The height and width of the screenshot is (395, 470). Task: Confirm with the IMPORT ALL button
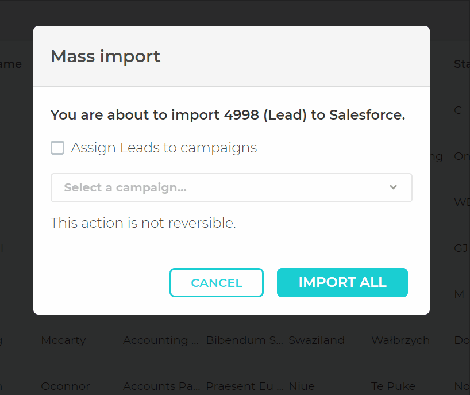click(342, 282)
